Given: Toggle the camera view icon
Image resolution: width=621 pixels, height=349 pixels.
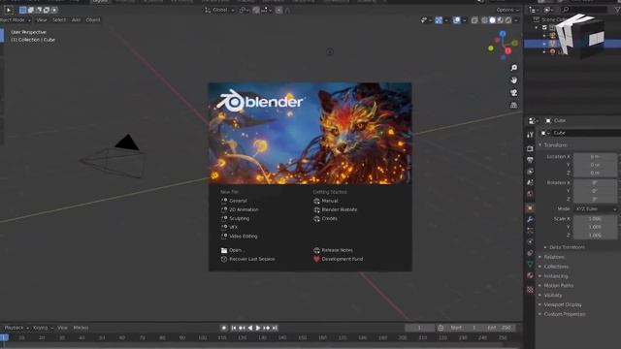Looking at the screenshot, I should pyautogui.click(x=513, y=93).
